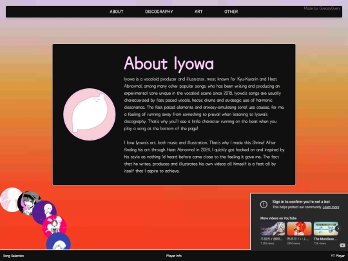Image resolution: width=348 pixels, height=261 pixels.
Task: Click the exclamation warning icon
Action: coord(264,204)
